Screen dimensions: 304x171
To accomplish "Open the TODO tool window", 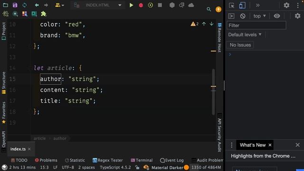I will [x=19, y=161].
